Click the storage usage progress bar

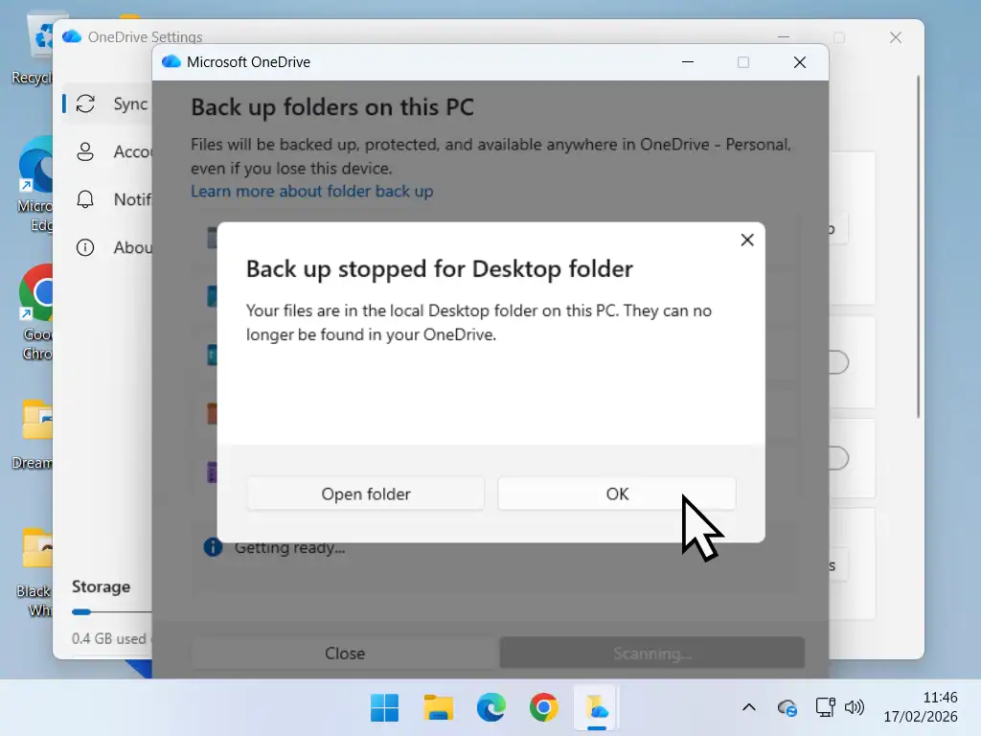tap(112, 611)
